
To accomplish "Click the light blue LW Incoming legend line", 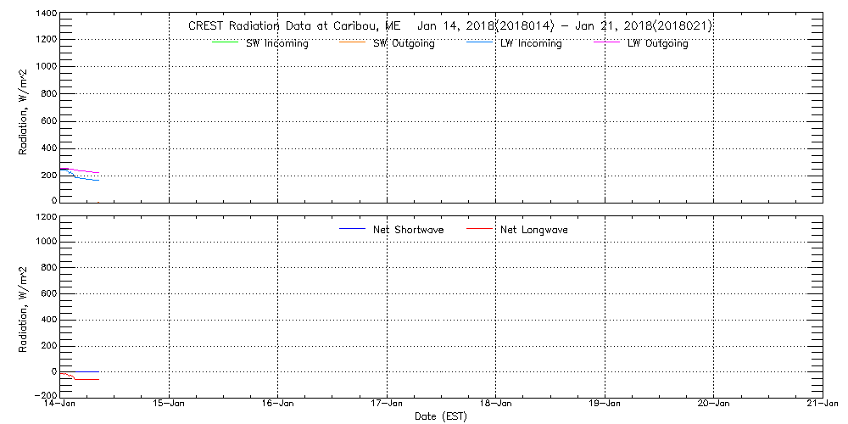I will pyautogui.click(x=479, y=42).
